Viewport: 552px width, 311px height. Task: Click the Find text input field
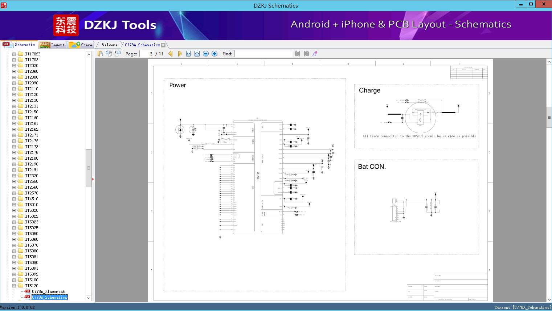click(x=263, y=54)
